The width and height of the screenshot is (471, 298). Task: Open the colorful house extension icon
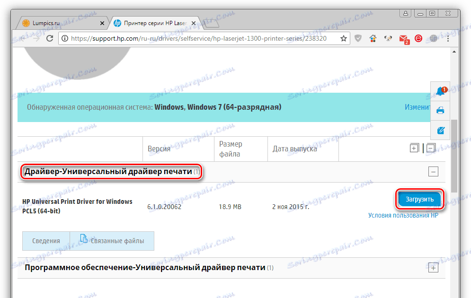click(373, 38)
